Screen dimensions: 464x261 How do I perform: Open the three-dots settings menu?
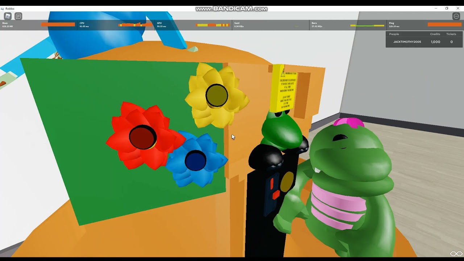coord(456,16)
